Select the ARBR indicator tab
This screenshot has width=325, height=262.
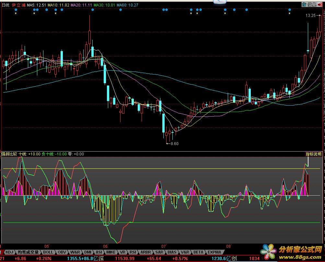pos(146,252)
